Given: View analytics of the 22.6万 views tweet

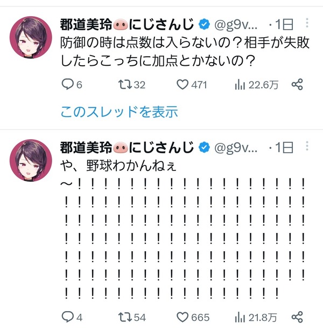Looking at the screenshot, I should (x=256, y=85).
